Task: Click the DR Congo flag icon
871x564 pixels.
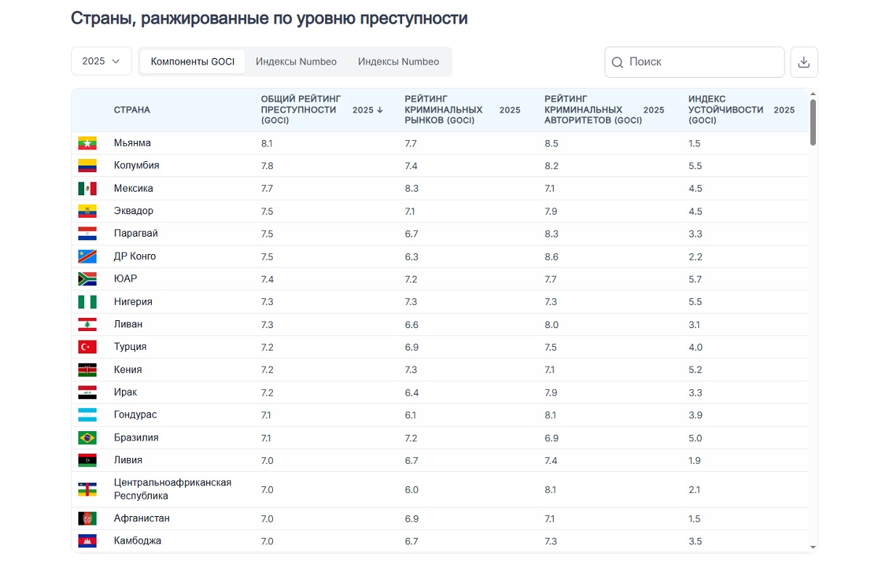Action: coord(87,256)
